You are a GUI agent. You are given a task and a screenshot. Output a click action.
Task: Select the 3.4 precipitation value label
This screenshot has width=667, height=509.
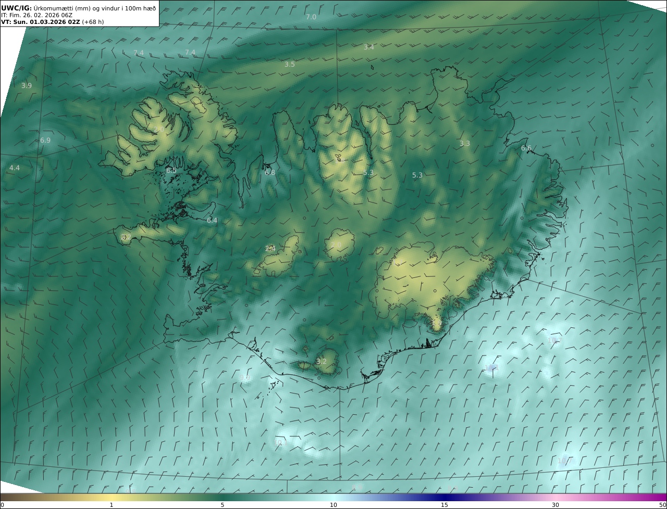369,47
